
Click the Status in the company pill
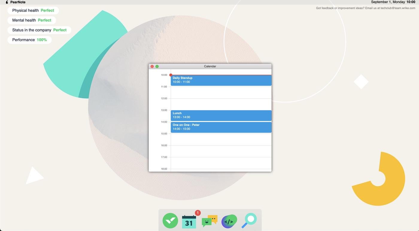tap(39, 30)
